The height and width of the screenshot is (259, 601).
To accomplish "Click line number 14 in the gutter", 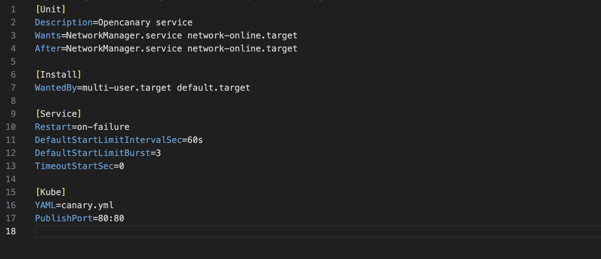I will [x=11, y=179].
